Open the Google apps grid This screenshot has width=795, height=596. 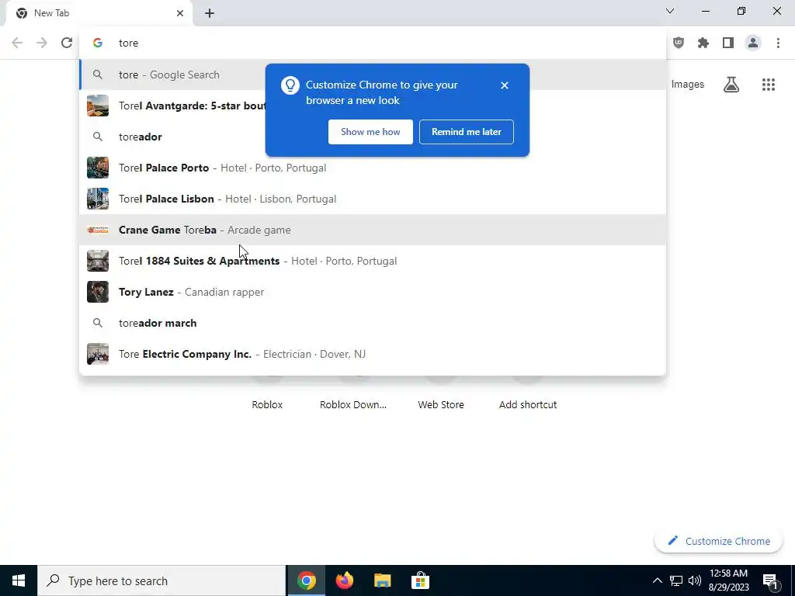pos(768,84)
